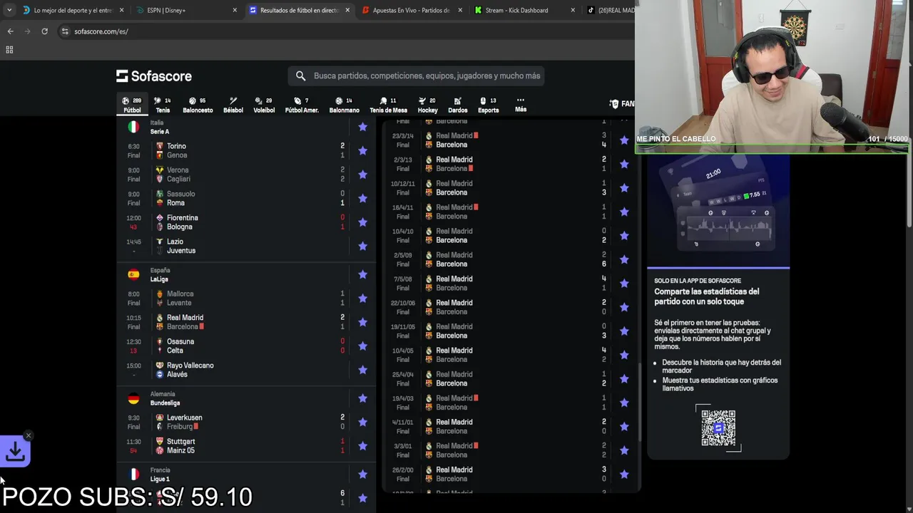View site information icon in address bar
The height and width of the screenshot is (513, 913).
[65, 31]
